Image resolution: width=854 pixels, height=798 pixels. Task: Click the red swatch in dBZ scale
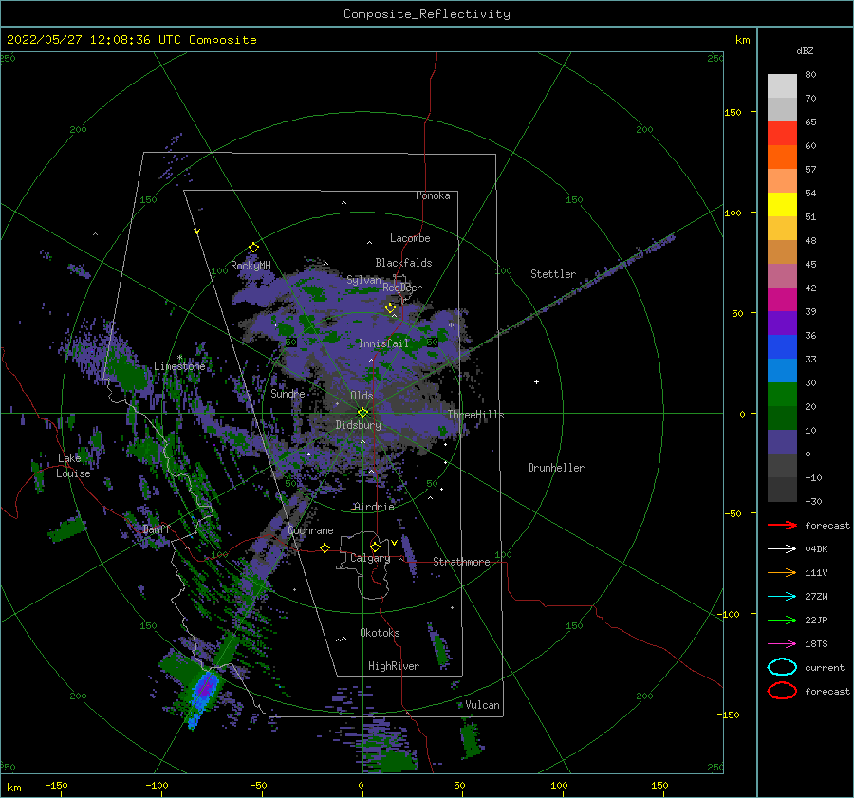(x=782, y=133)
